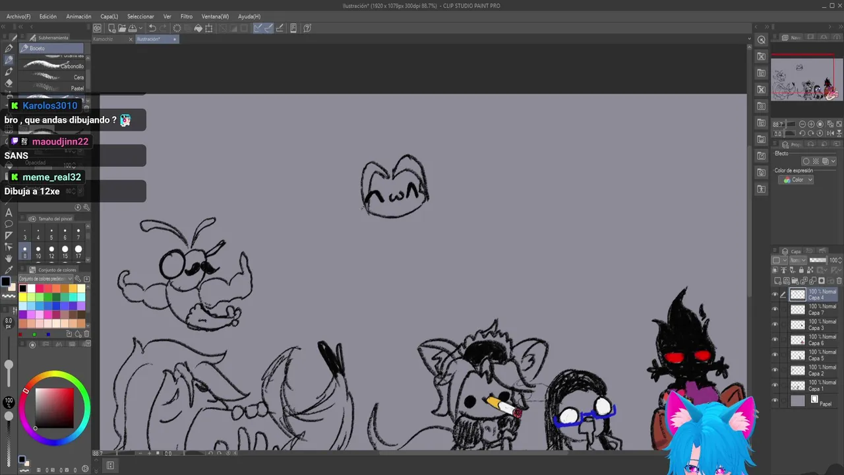Viewport: 844px width, 475px height.
Task: Hide the Capa 6 layer
Action: point(775,340)
